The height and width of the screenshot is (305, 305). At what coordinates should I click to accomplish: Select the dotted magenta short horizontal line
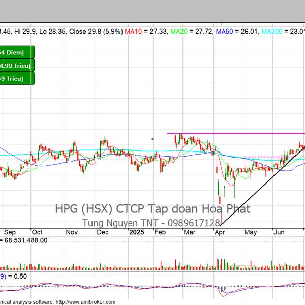259,157
